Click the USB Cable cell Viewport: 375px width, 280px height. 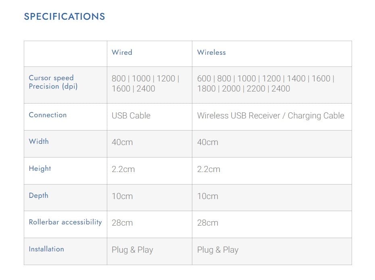131,116
